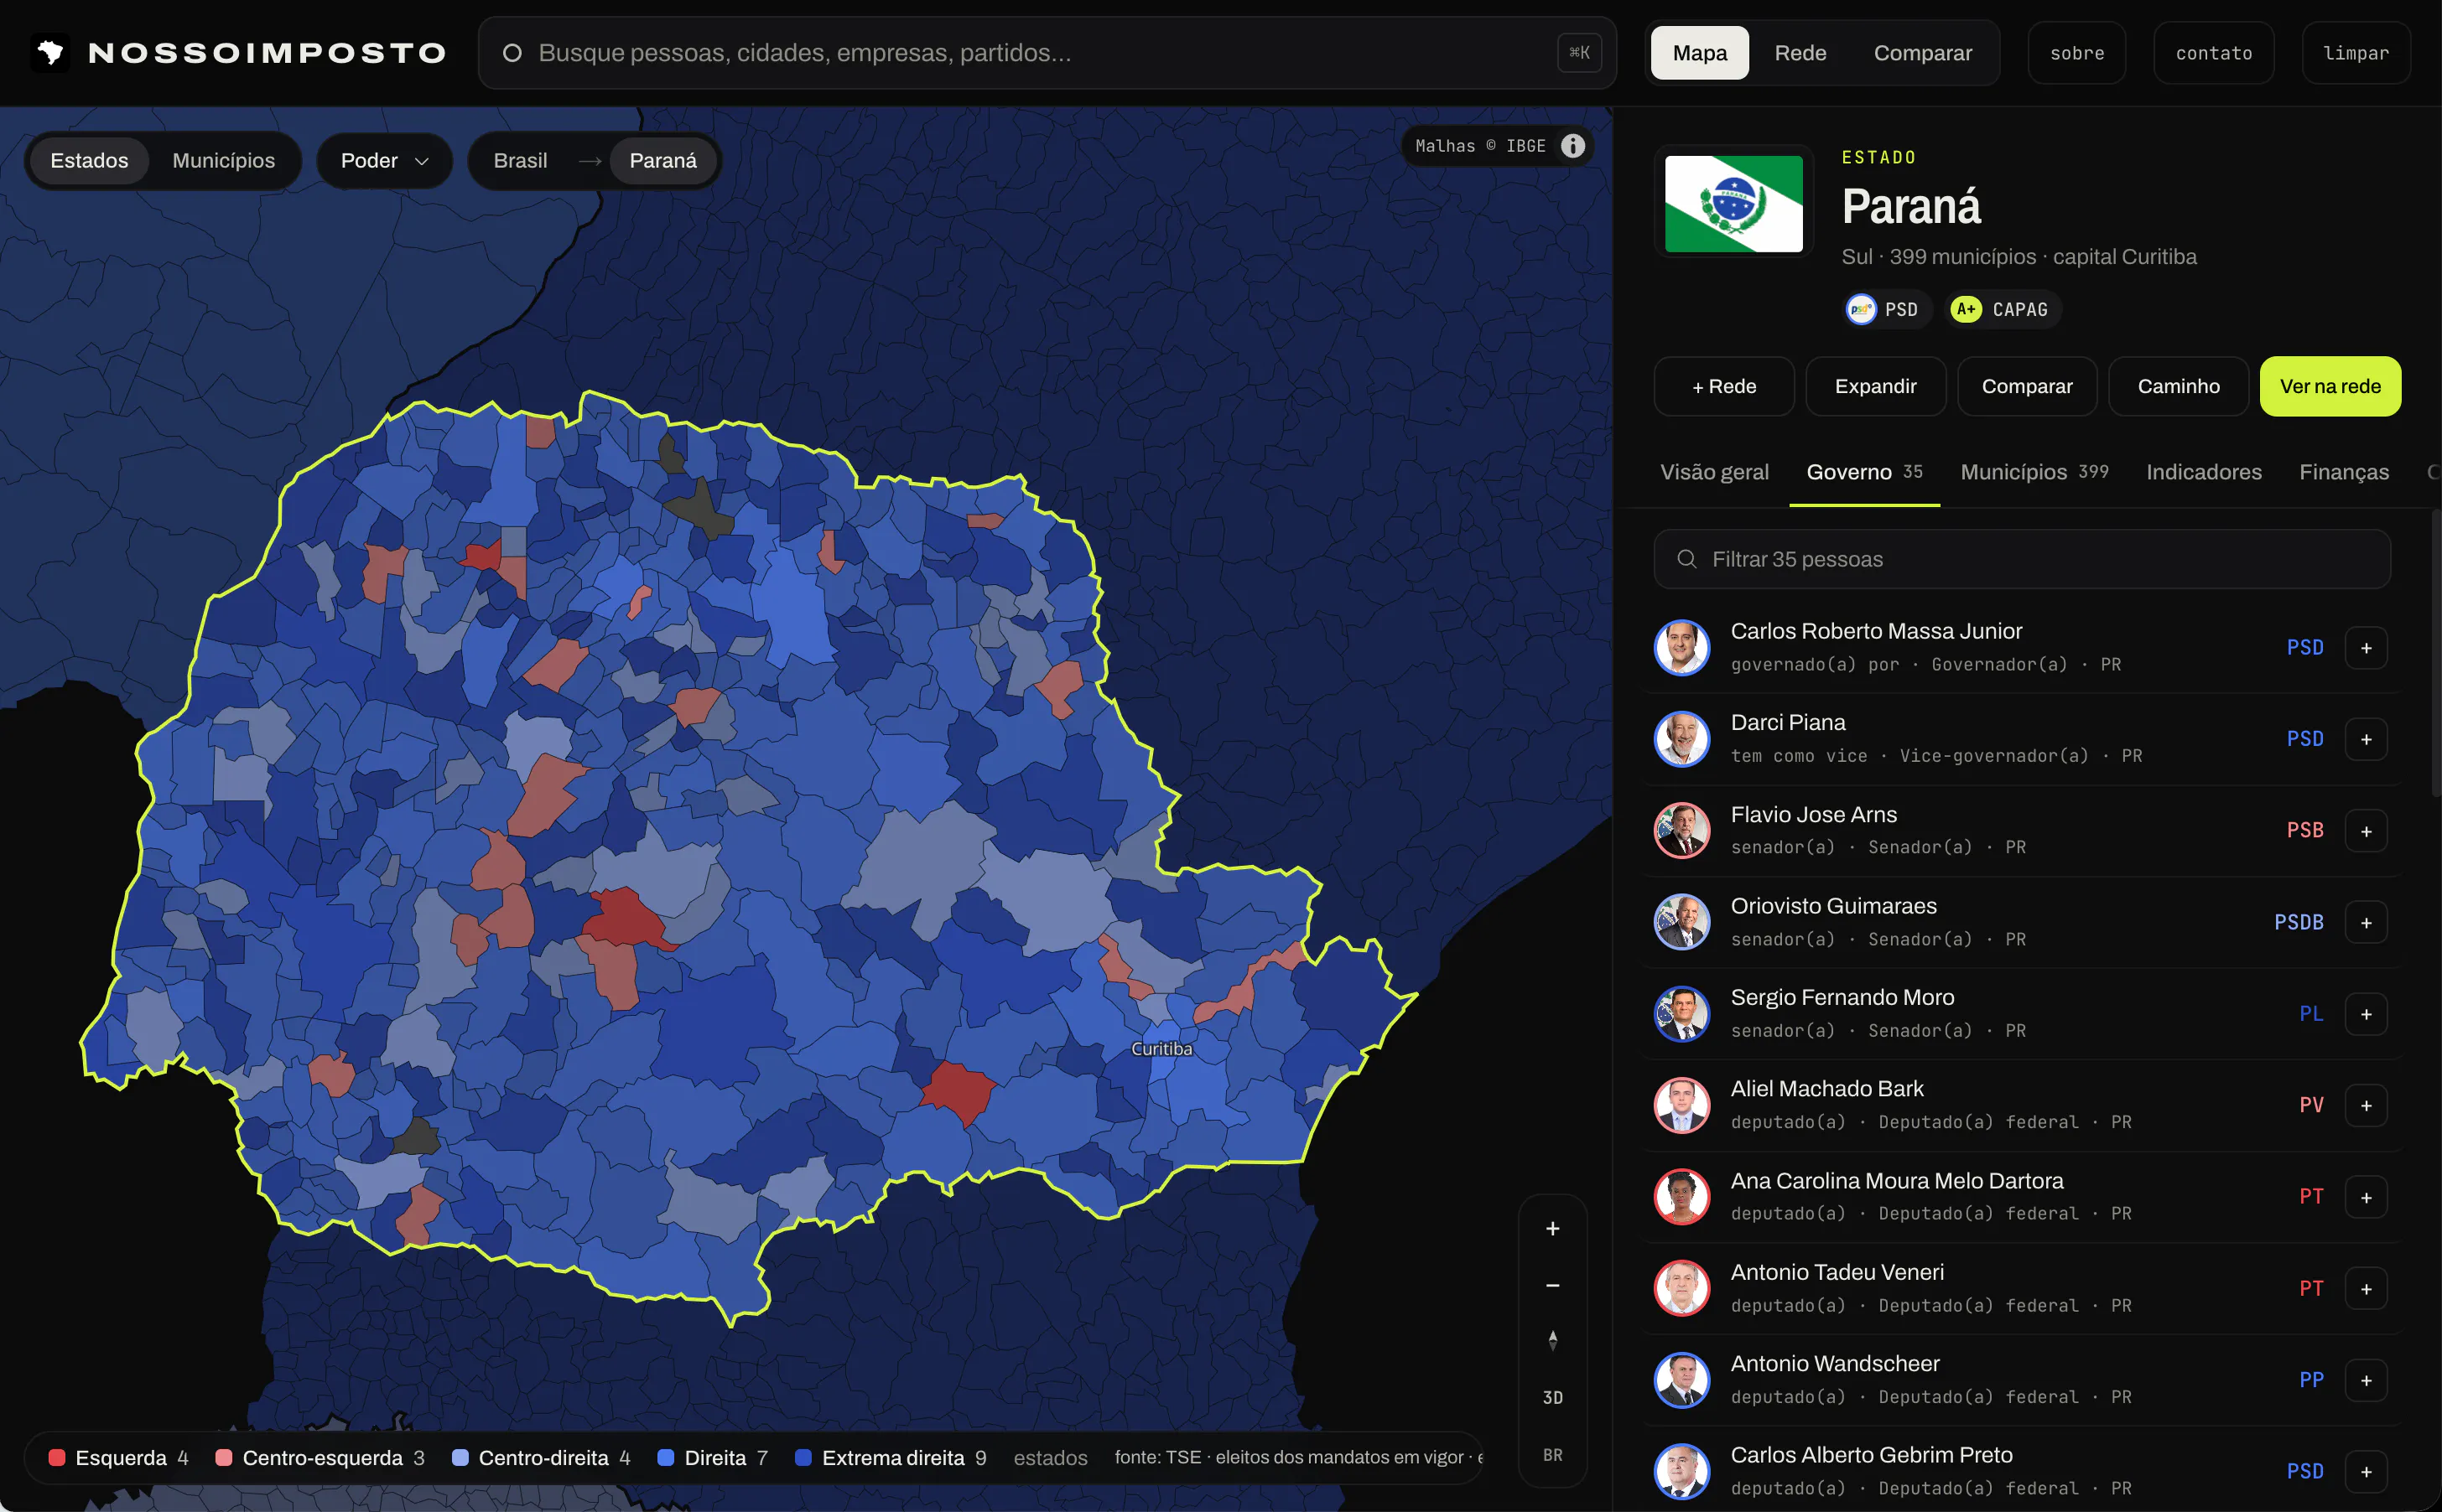Add Antonio Wandscheer using plus button
2442x1512 pixels.
[2366, 1380]
